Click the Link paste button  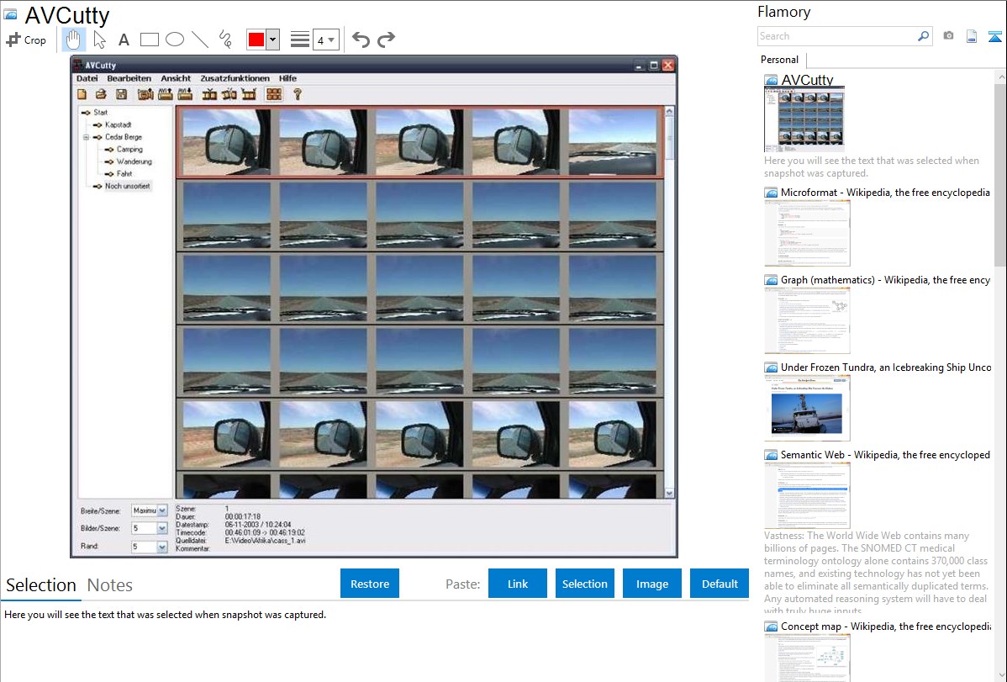pos(518,584)
